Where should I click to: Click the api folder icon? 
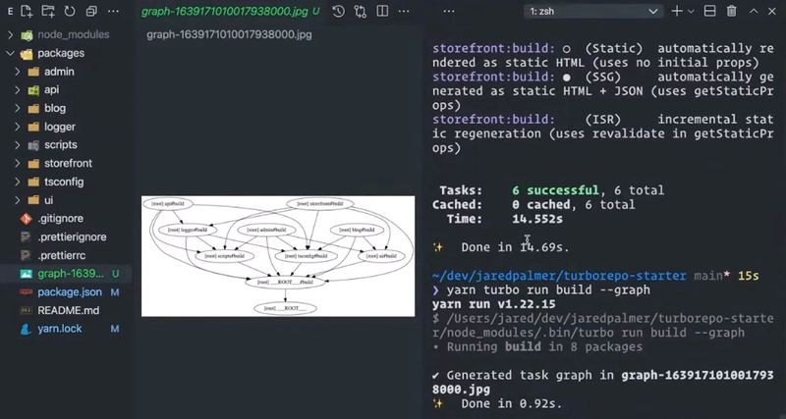tap(33, 90)
